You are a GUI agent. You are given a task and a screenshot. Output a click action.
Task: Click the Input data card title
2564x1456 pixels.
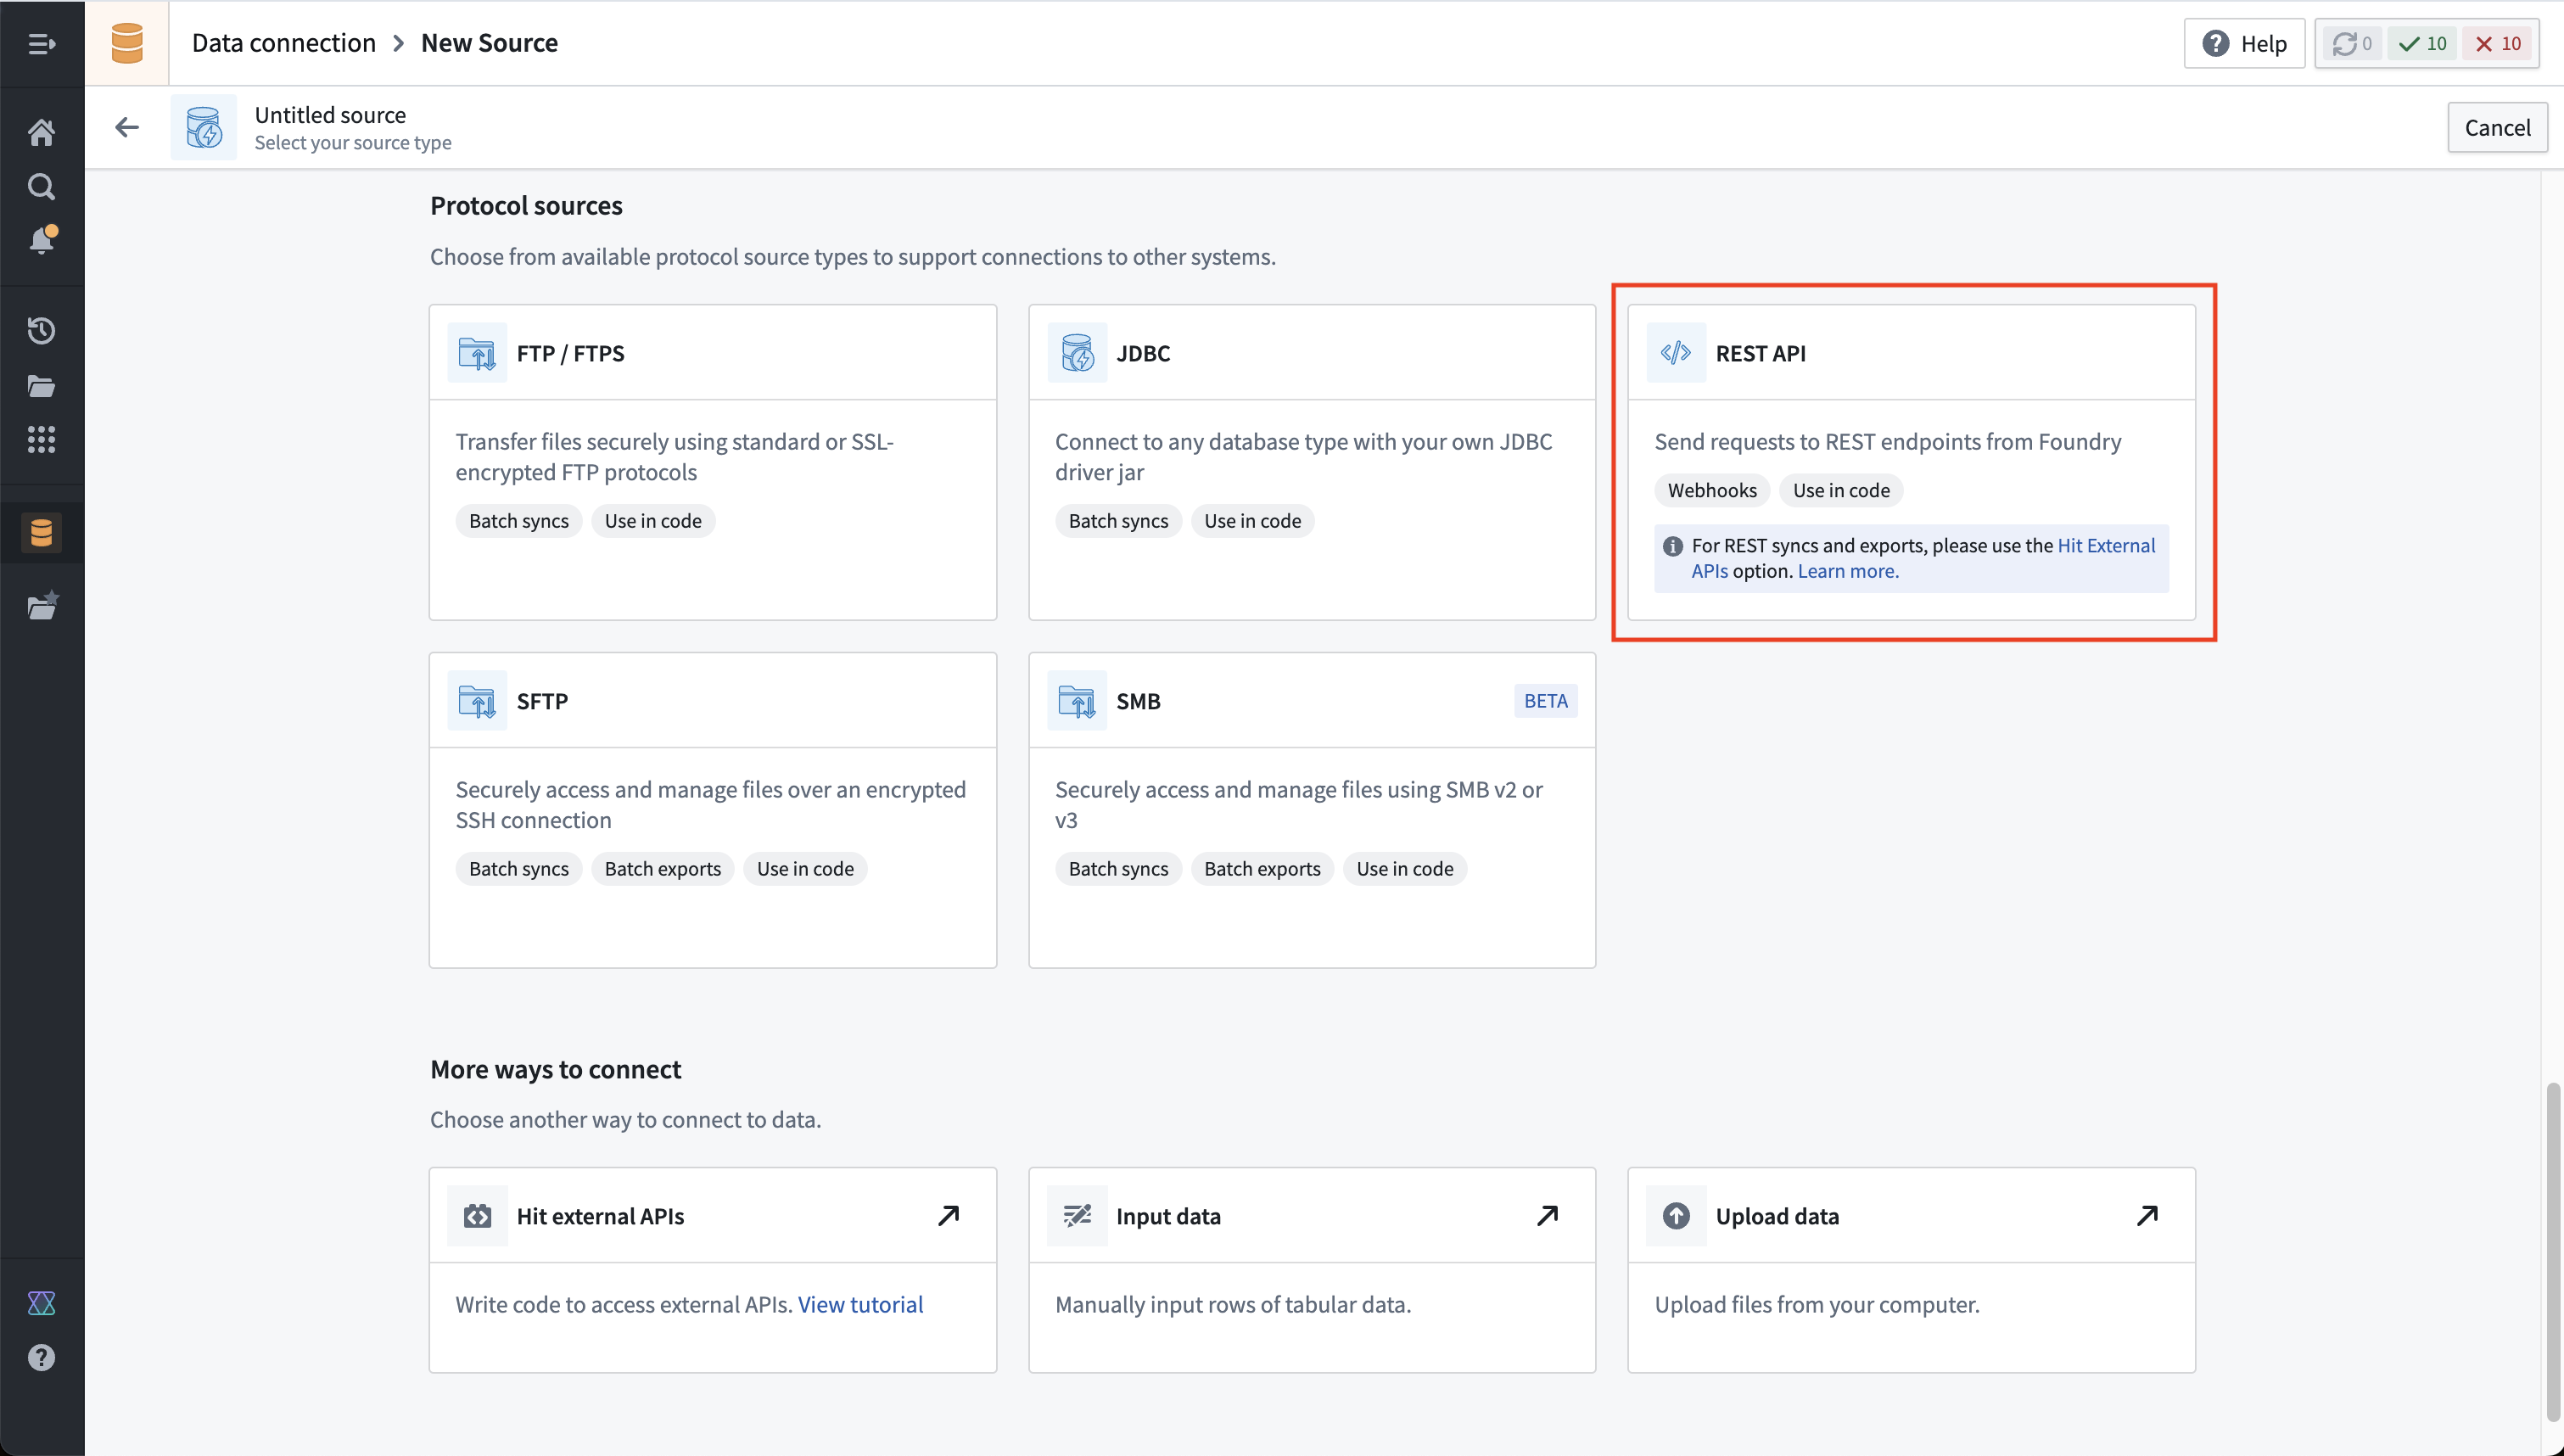[x=1167, y=1216]
